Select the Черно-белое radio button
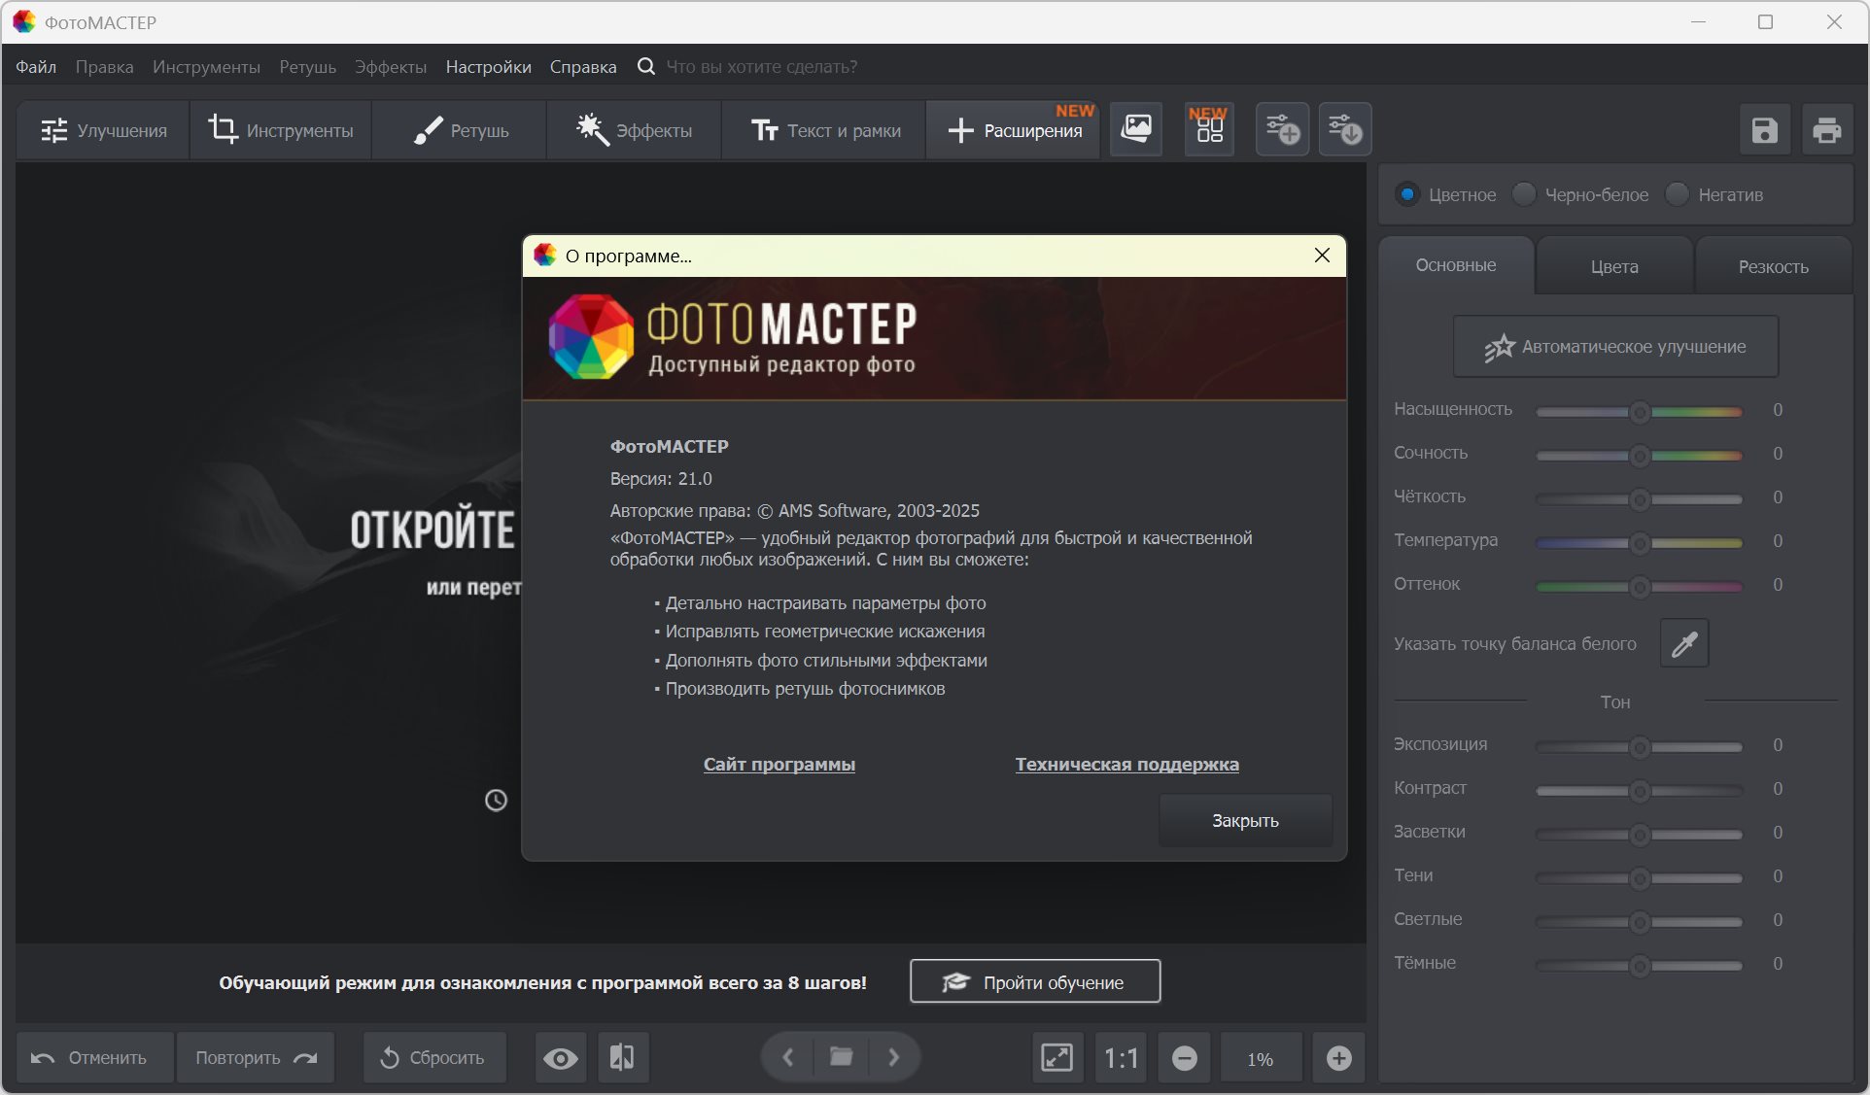The width and height of the screenshot is (1870, 1095). (x=1524, y=194)
